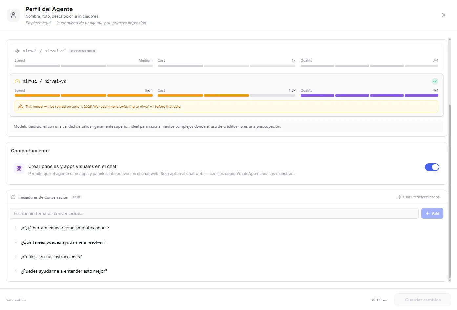Select the nirvai / nirvai-v0 model card
The width and height of the screenshot is (457, 310).
[226, 95]
